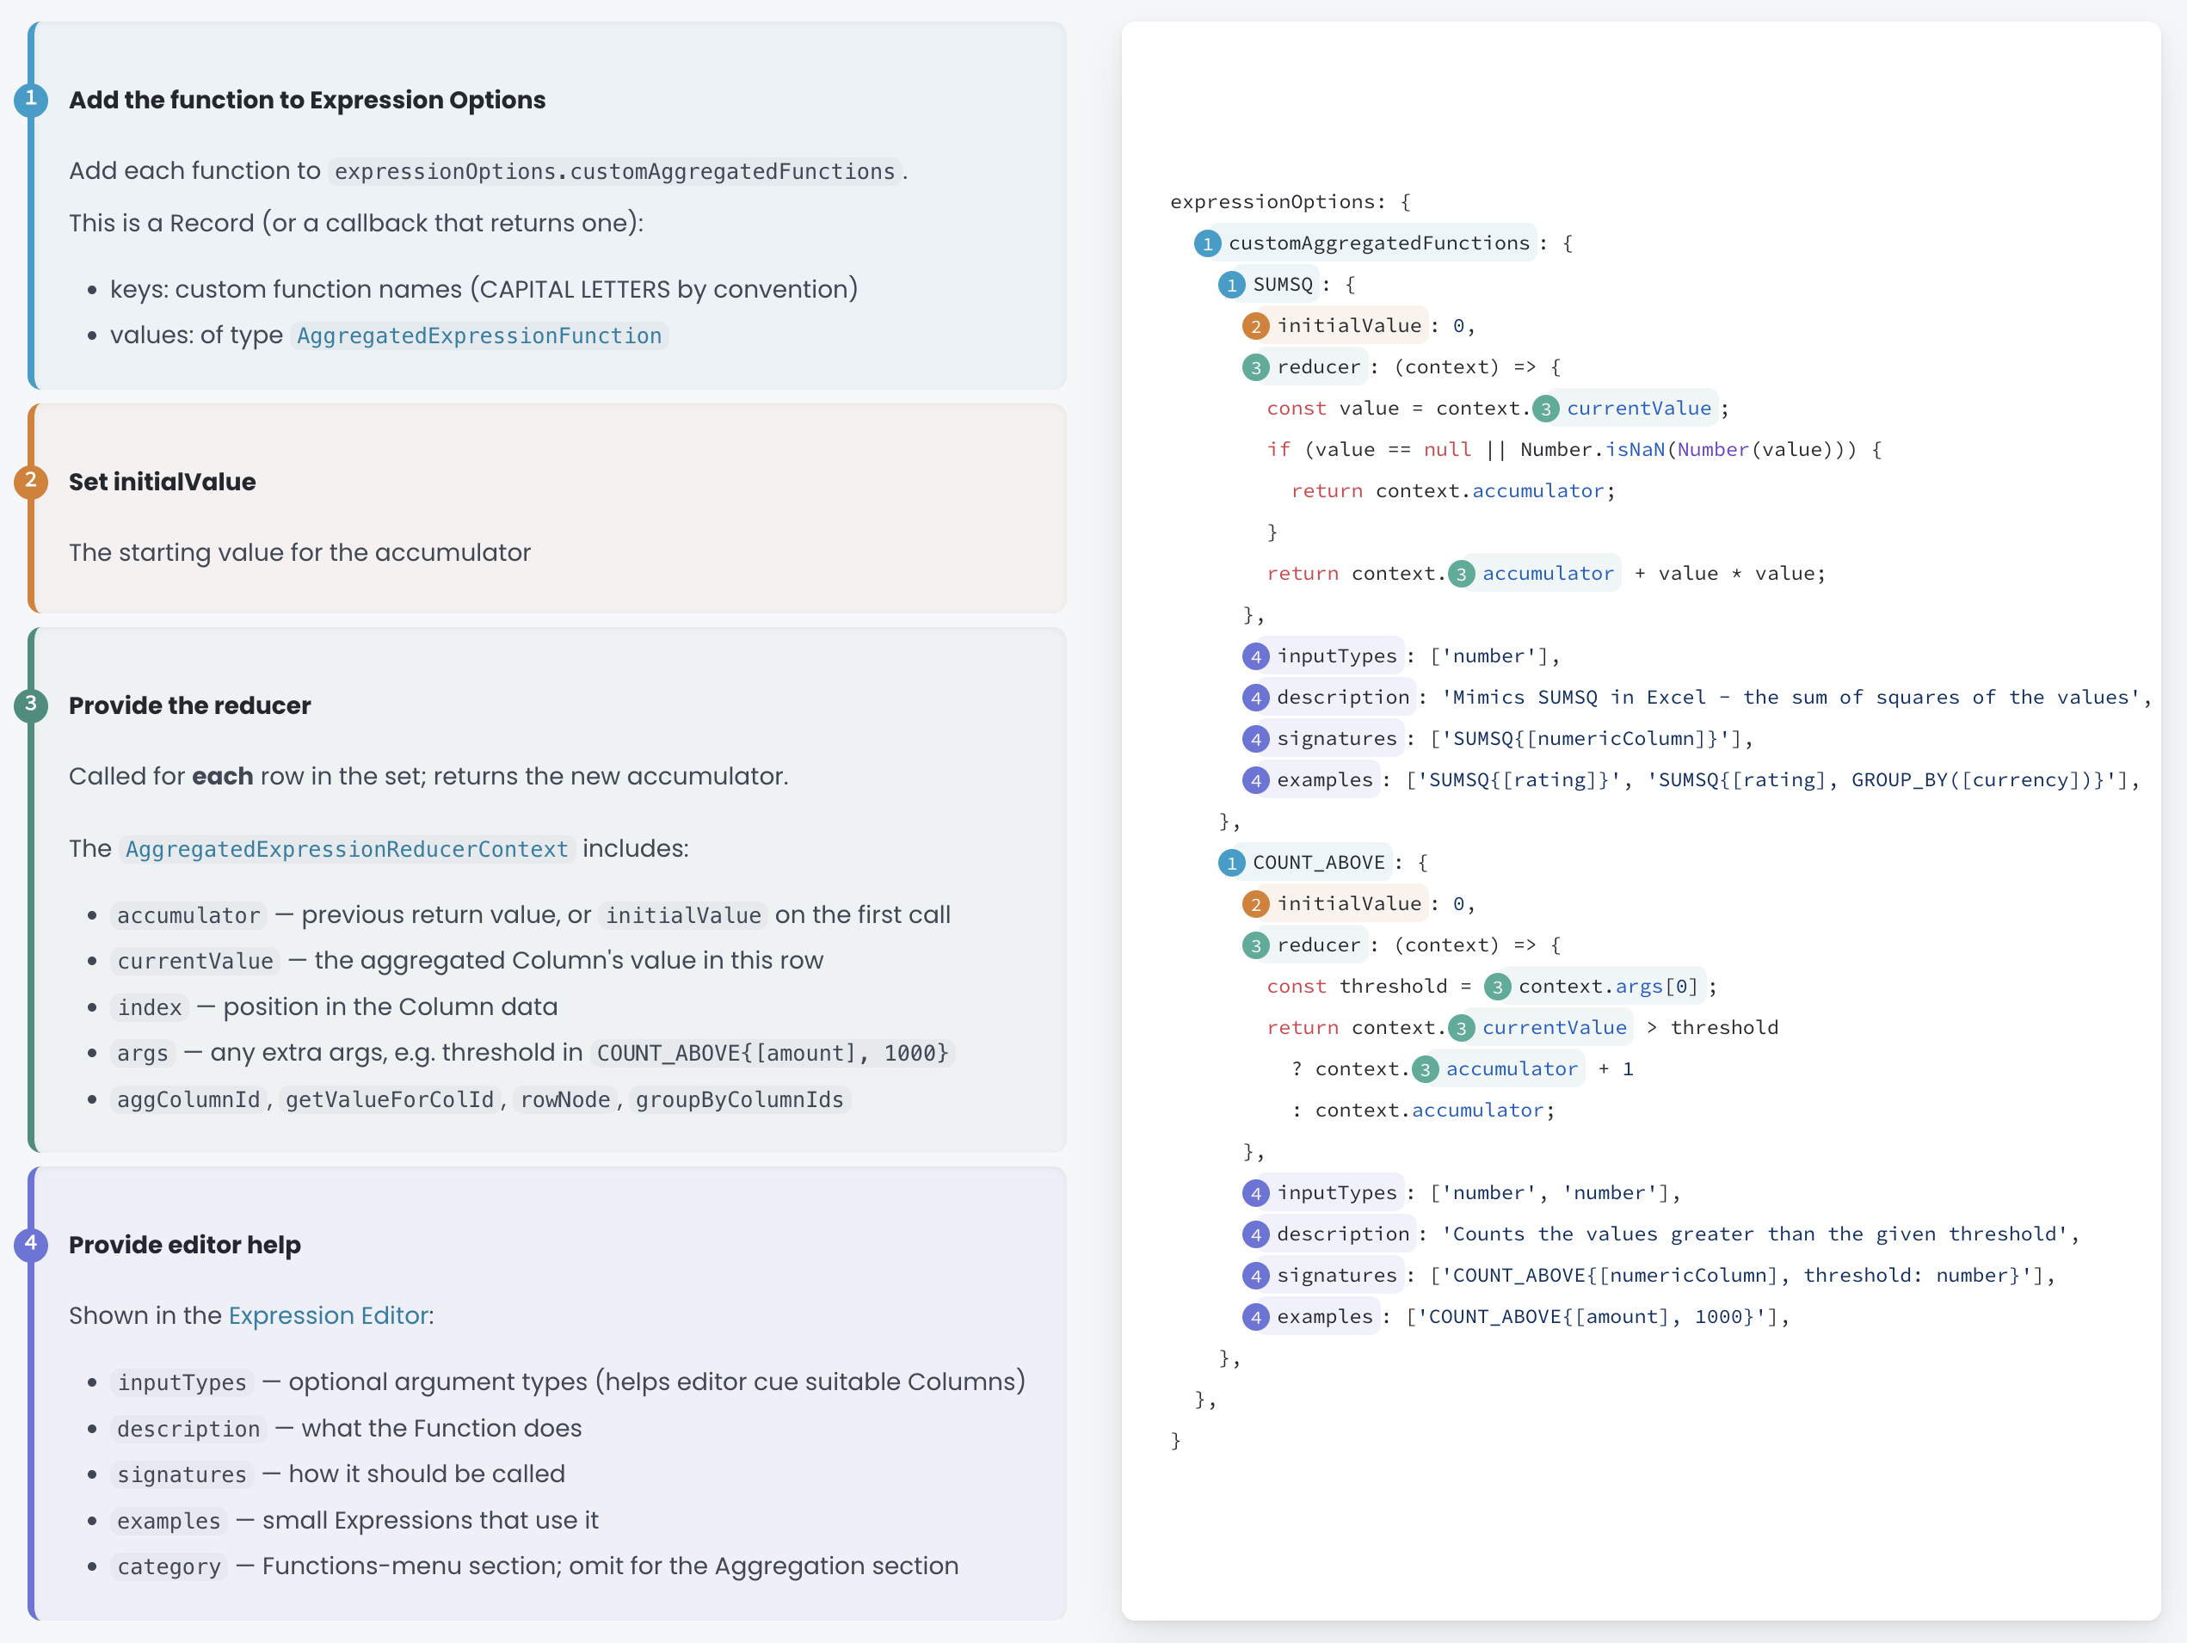This screenshot has height=1643, width=2187.
Task: Select the 'Provide editor help' step heading
Action: pos(185,1246)
